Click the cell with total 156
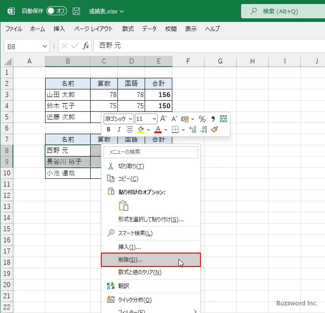 pos(158,95)
